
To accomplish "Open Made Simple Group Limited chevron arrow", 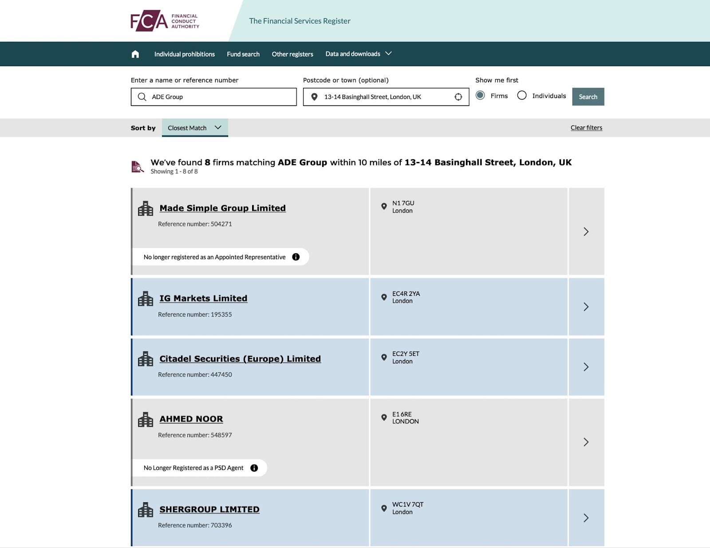I will tap(586, 232).
